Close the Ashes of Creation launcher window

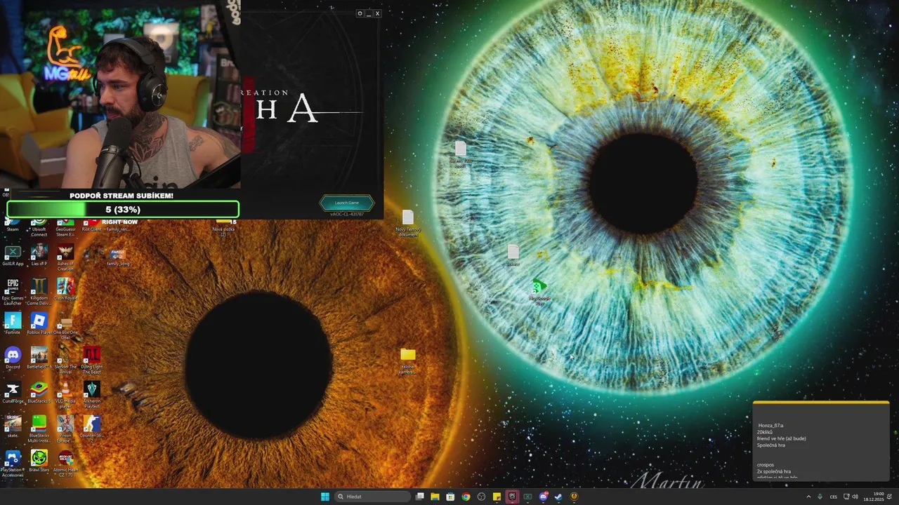click(x=377, y=13)
